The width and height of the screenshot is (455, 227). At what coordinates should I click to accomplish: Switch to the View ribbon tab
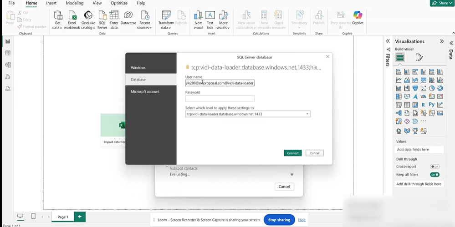tap(97, 3)
